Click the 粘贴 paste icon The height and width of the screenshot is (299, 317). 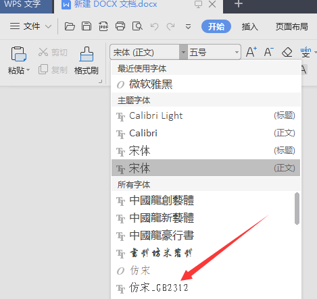(18, 54)
